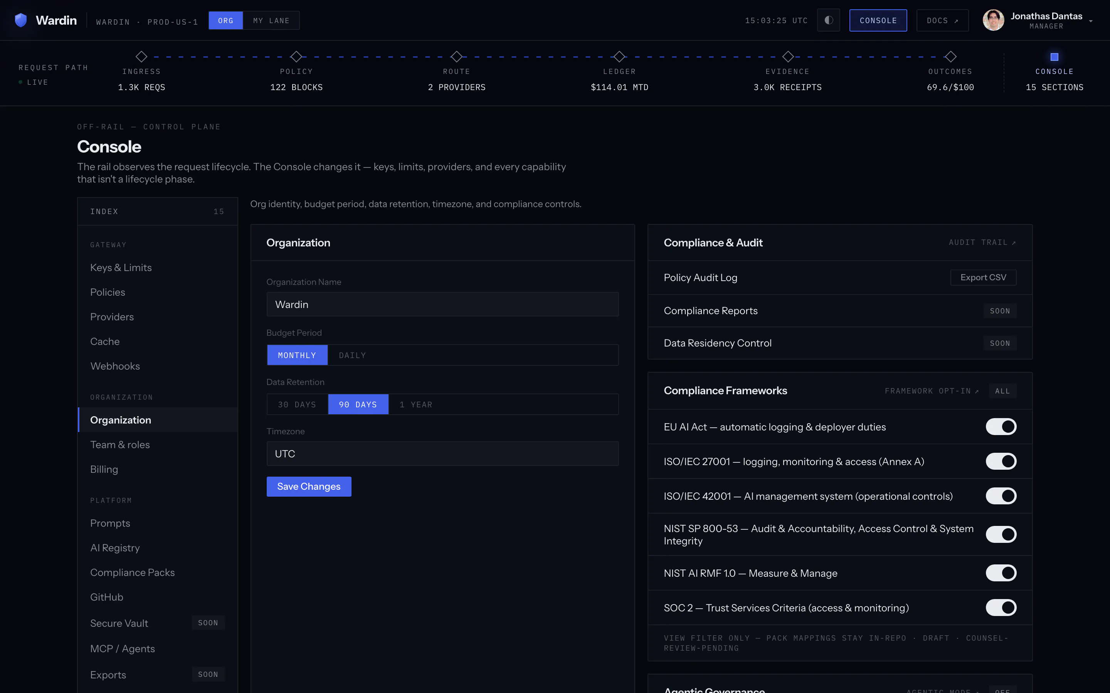
Task: Click the 3.0K RECEIPTS value
Action: (x=787, y=87)
